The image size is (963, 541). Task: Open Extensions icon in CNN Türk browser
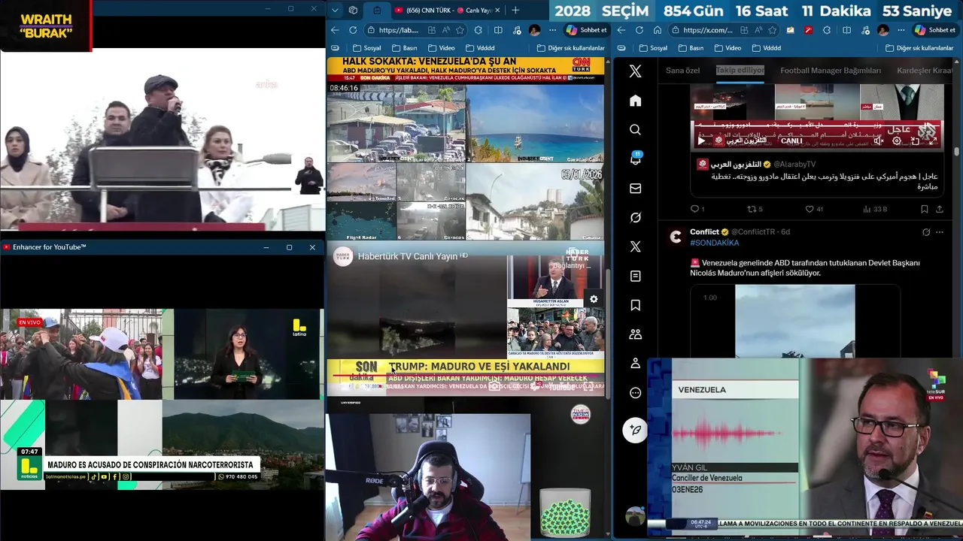point(478,30)
